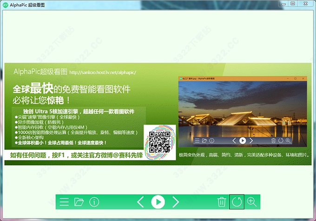Close the AlphaPic window
This screenshot has height=221, width=316.
pyautogui.click(x=305, y=4)
